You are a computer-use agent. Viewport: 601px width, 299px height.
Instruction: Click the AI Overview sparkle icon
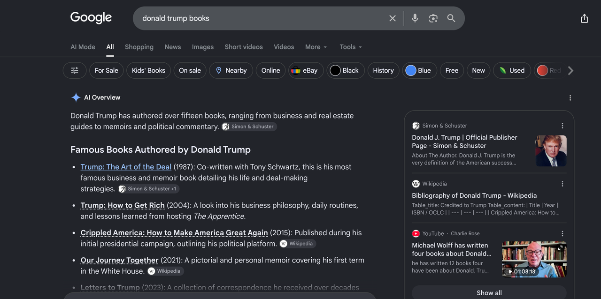click(x=76, y=97)
